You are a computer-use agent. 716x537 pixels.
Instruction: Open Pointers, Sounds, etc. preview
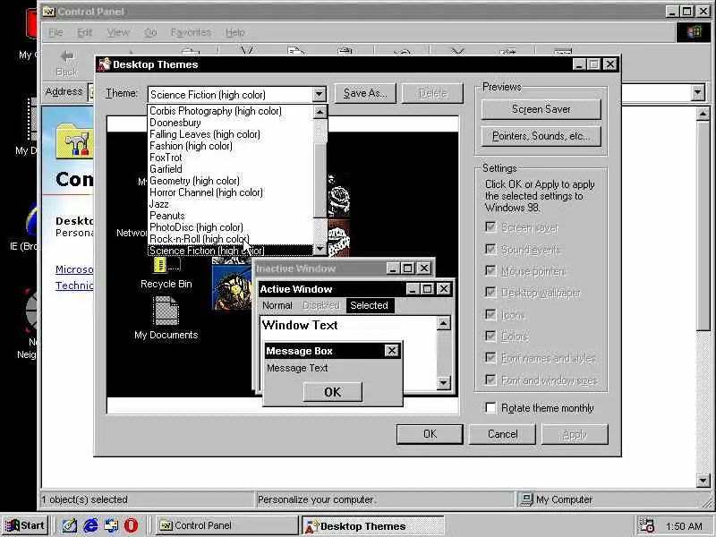click(x=541, y=136)
